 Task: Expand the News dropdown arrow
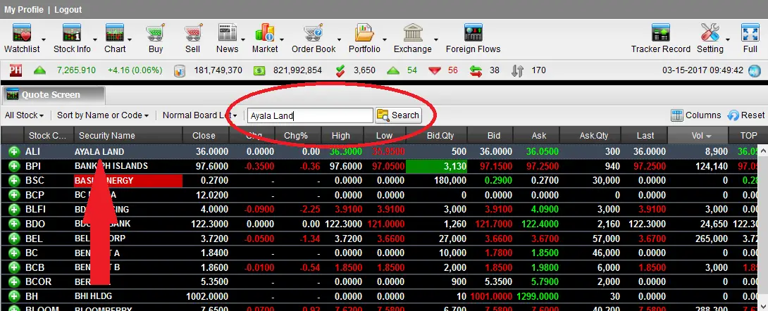(x=243, y=39)
